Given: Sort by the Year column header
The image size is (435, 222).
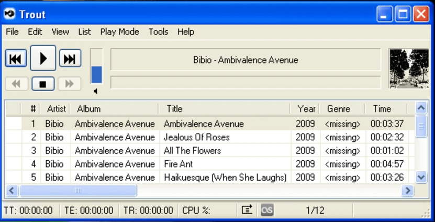Looking at the screenshot, I should pyautogui.click(x=305, y=108).
